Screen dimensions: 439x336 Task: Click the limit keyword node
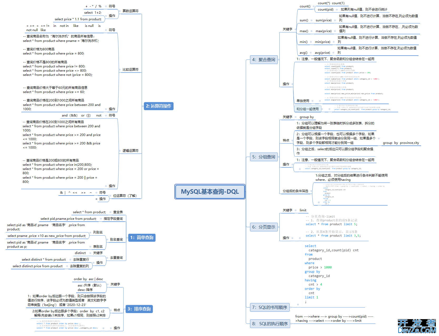[303, 210]
